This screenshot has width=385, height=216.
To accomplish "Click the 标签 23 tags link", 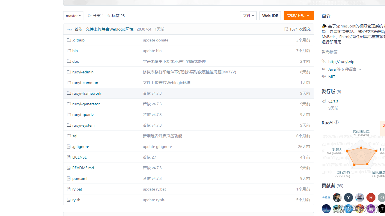I will pyautogui.click(x=118, y=16).
